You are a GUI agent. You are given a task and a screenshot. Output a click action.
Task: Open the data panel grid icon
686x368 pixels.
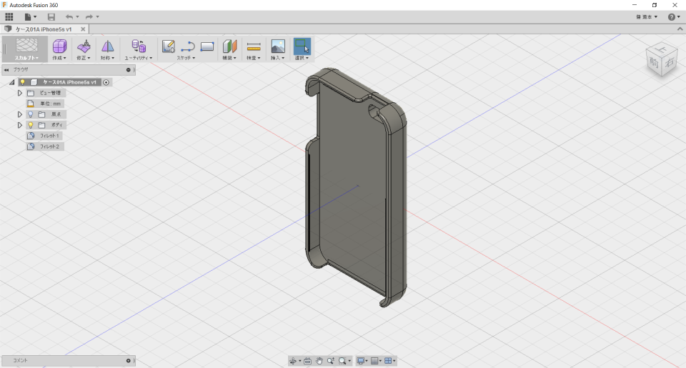9,17
